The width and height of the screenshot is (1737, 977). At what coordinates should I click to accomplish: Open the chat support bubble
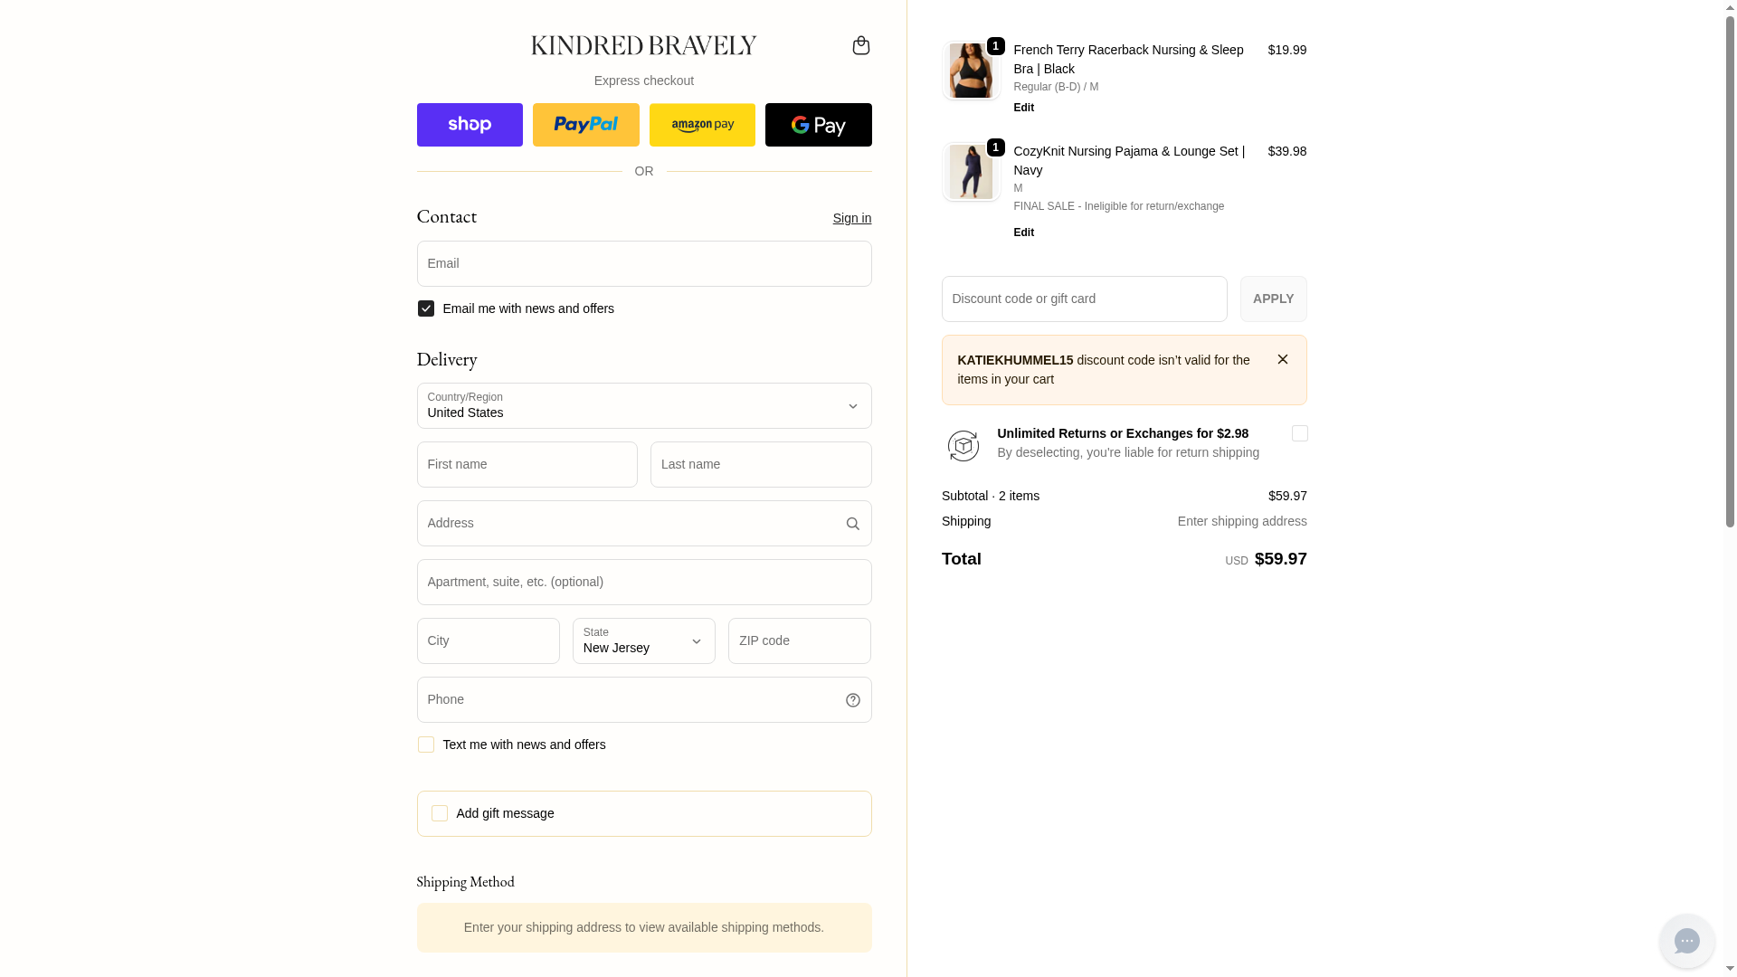1686,941
